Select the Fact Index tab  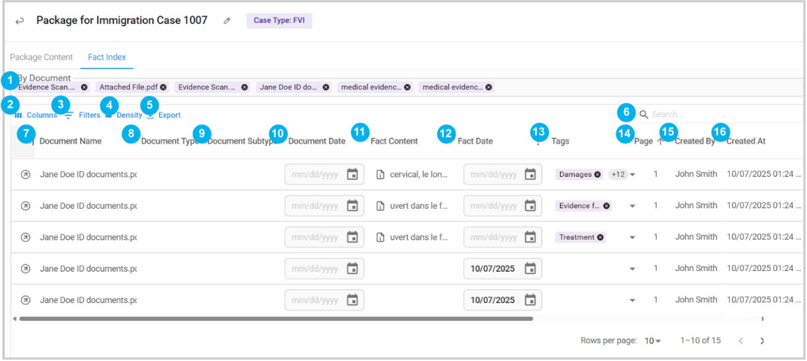tap(107, 57)
